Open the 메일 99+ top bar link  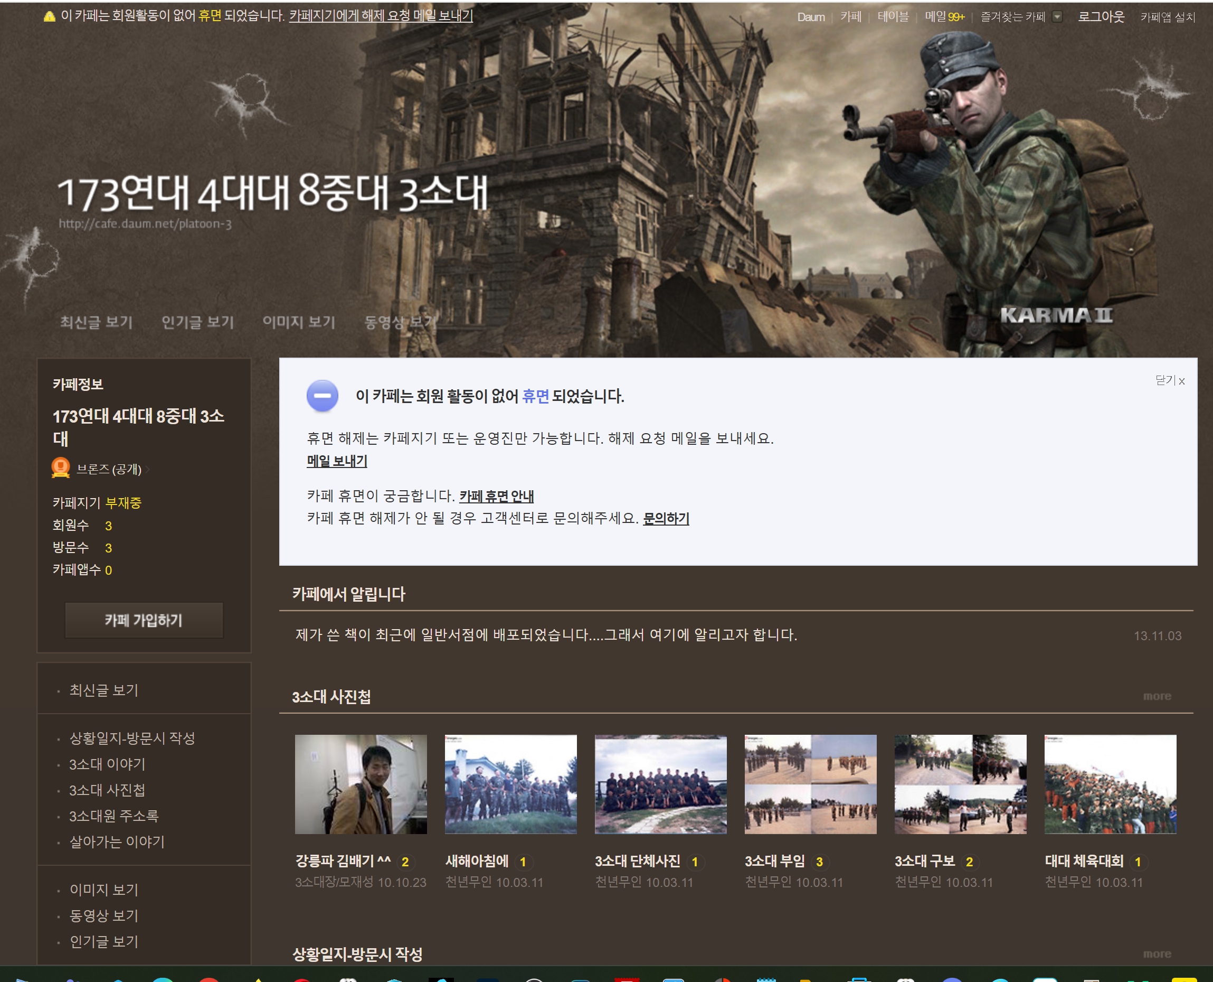[x=944, y=17]
